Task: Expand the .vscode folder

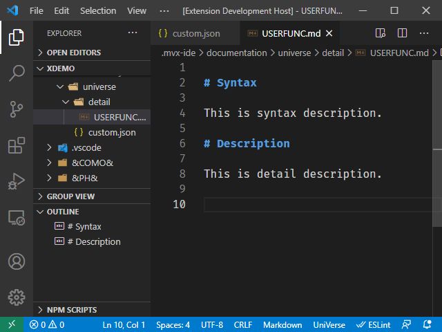Action: 92,147
